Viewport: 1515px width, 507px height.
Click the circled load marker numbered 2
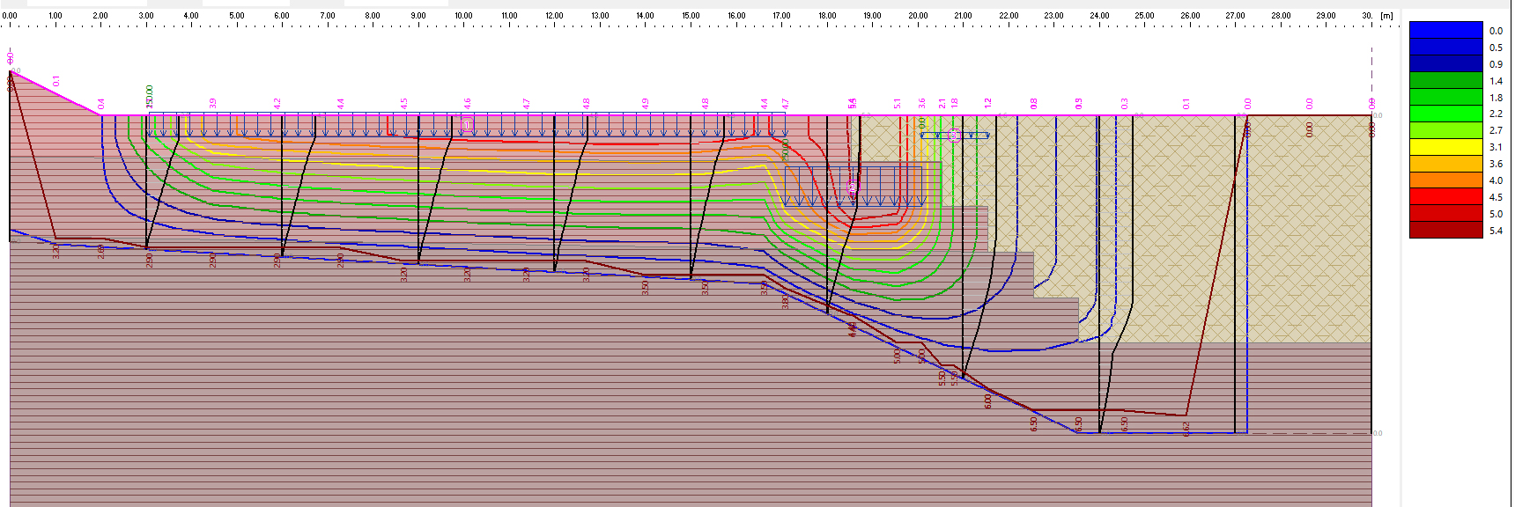[x=852, y=187]
